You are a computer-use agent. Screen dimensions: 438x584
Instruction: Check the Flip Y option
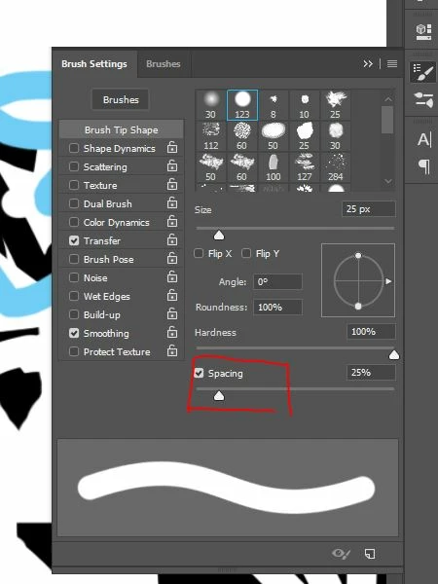point(246,254)
